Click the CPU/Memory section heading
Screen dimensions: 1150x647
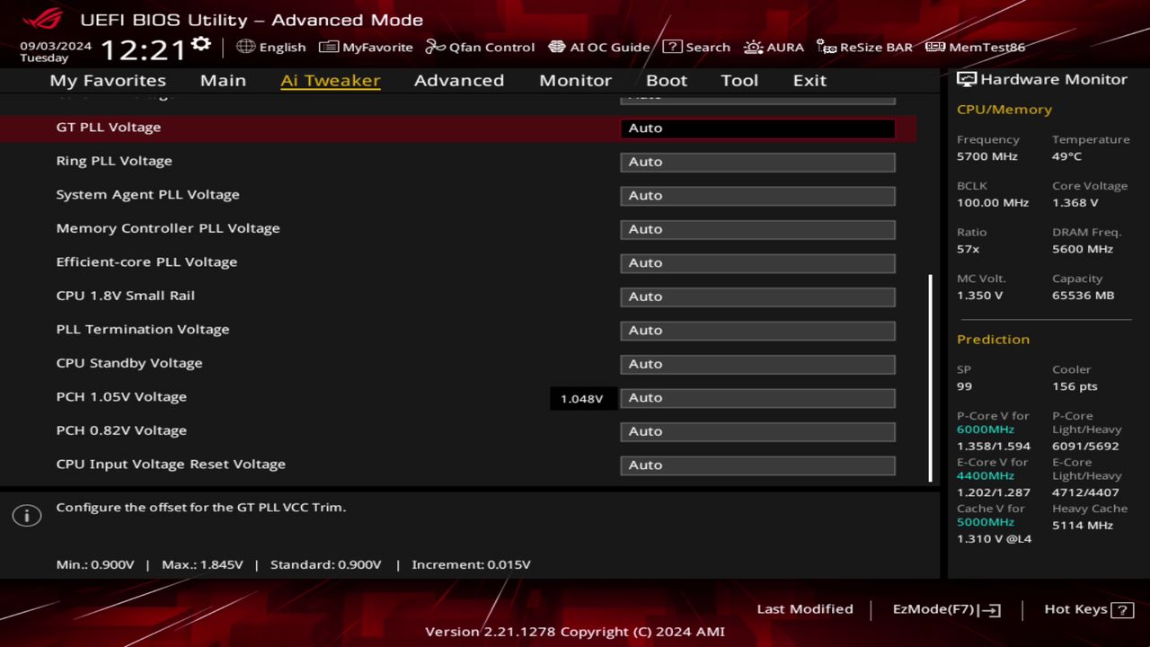coord(1004,110)
